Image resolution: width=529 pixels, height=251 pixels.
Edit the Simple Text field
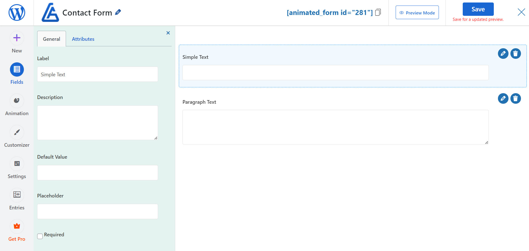pyautogui.click(x=503, y=54)
